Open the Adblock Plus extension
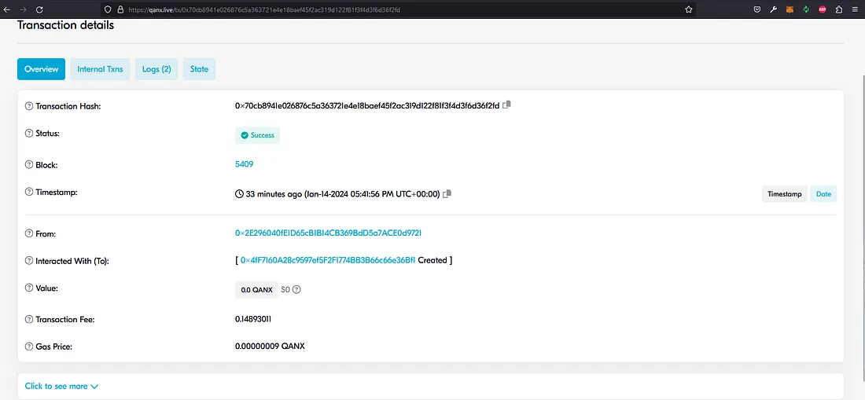 click(x=823, y=9)
